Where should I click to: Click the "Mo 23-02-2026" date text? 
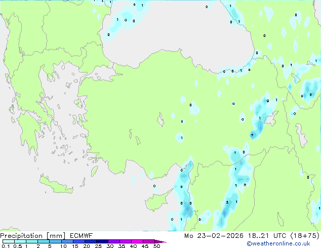pos(214,236)
